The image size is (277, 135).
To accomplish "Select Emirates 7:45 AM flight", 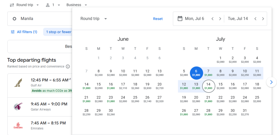I will [x=40, y=126].
